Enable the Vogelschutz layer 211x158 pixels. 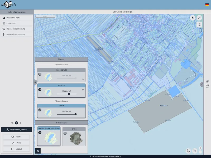(x=40, y=74)
